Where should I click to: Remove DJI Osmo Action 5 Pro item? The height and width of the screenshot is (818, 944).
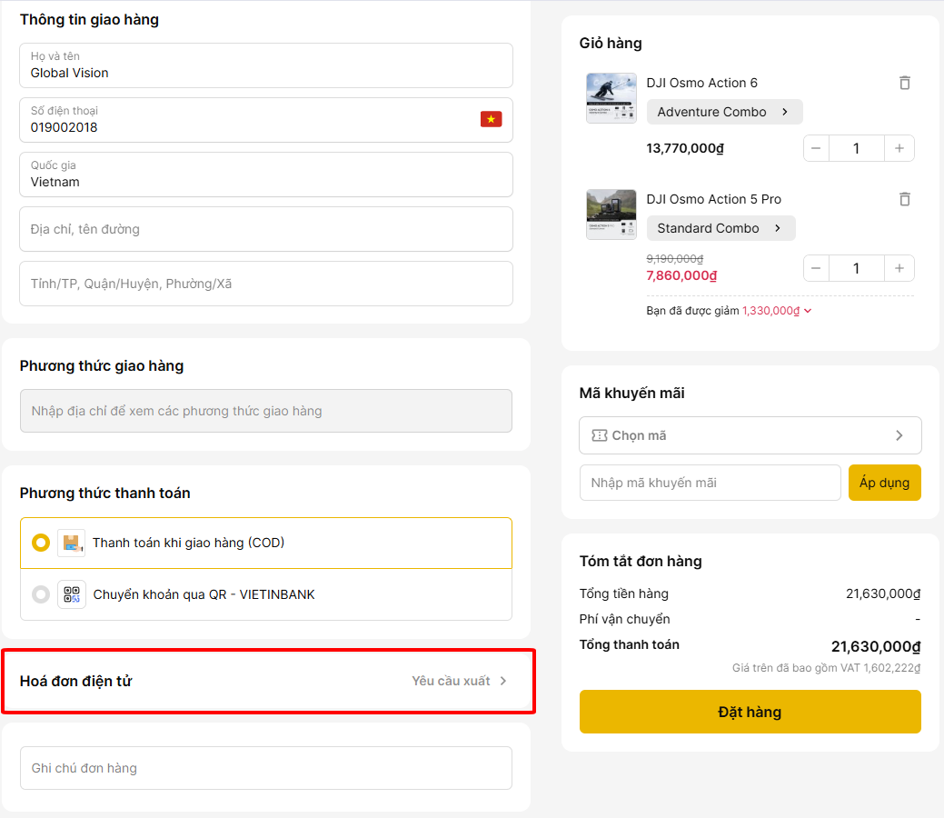(904, 199)
